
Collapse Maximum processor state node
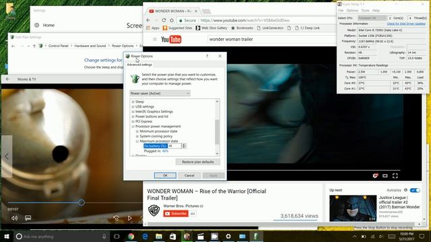click(x=137, y=141)
